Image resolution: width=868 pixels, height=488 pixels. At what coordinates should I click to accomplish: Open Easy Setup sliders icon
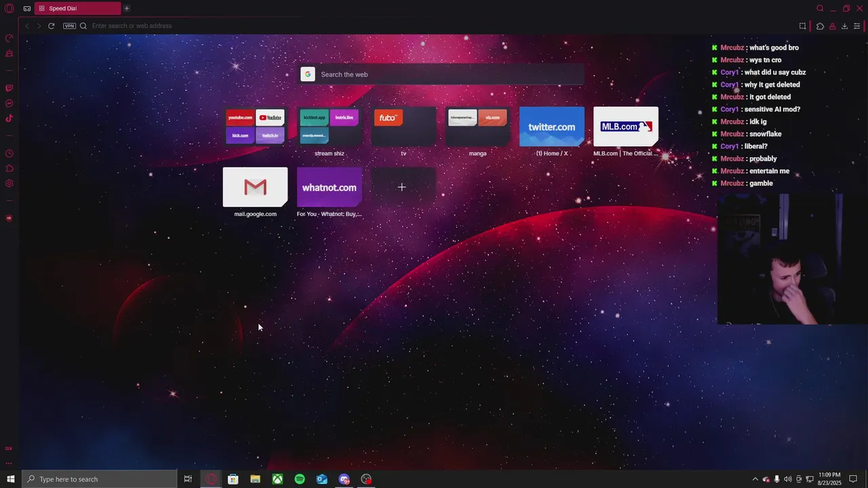pyautogui.click(x=856, y=26)
